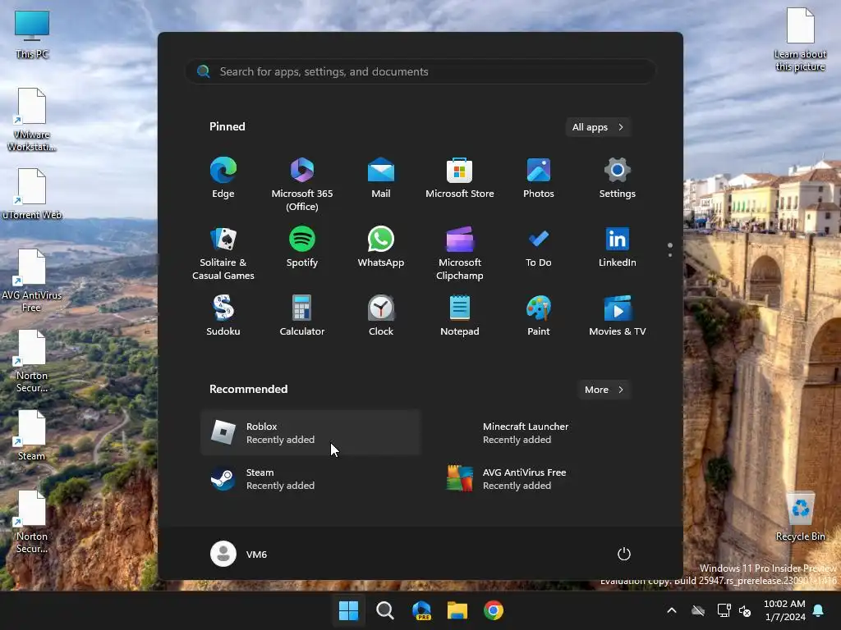Screen dimensions: 841x630
Task: Open Microsoft Clipchamp
Action: (x=460, y=253)
